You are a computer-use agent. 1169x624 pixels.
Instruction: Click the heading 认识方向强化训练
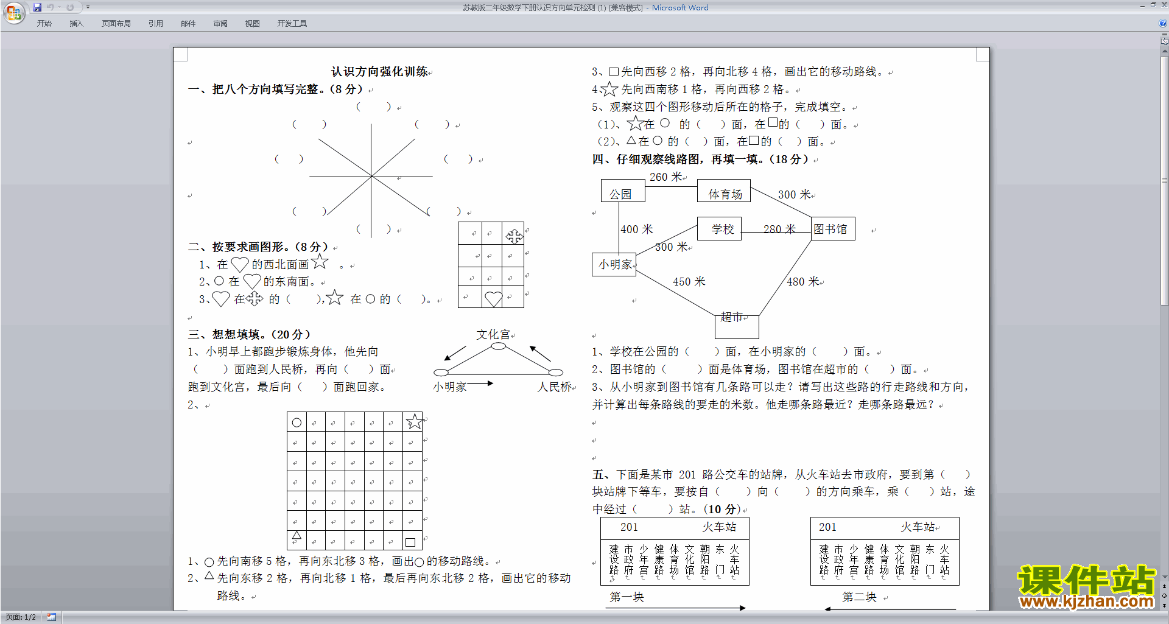379,72
